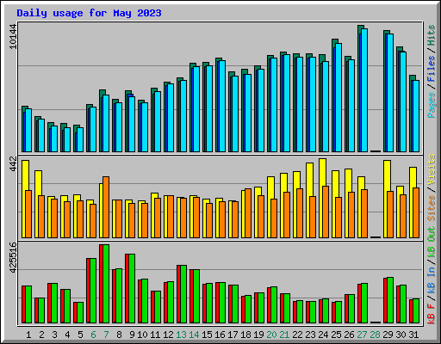Click green weekend day 21 label

[284, 335]
